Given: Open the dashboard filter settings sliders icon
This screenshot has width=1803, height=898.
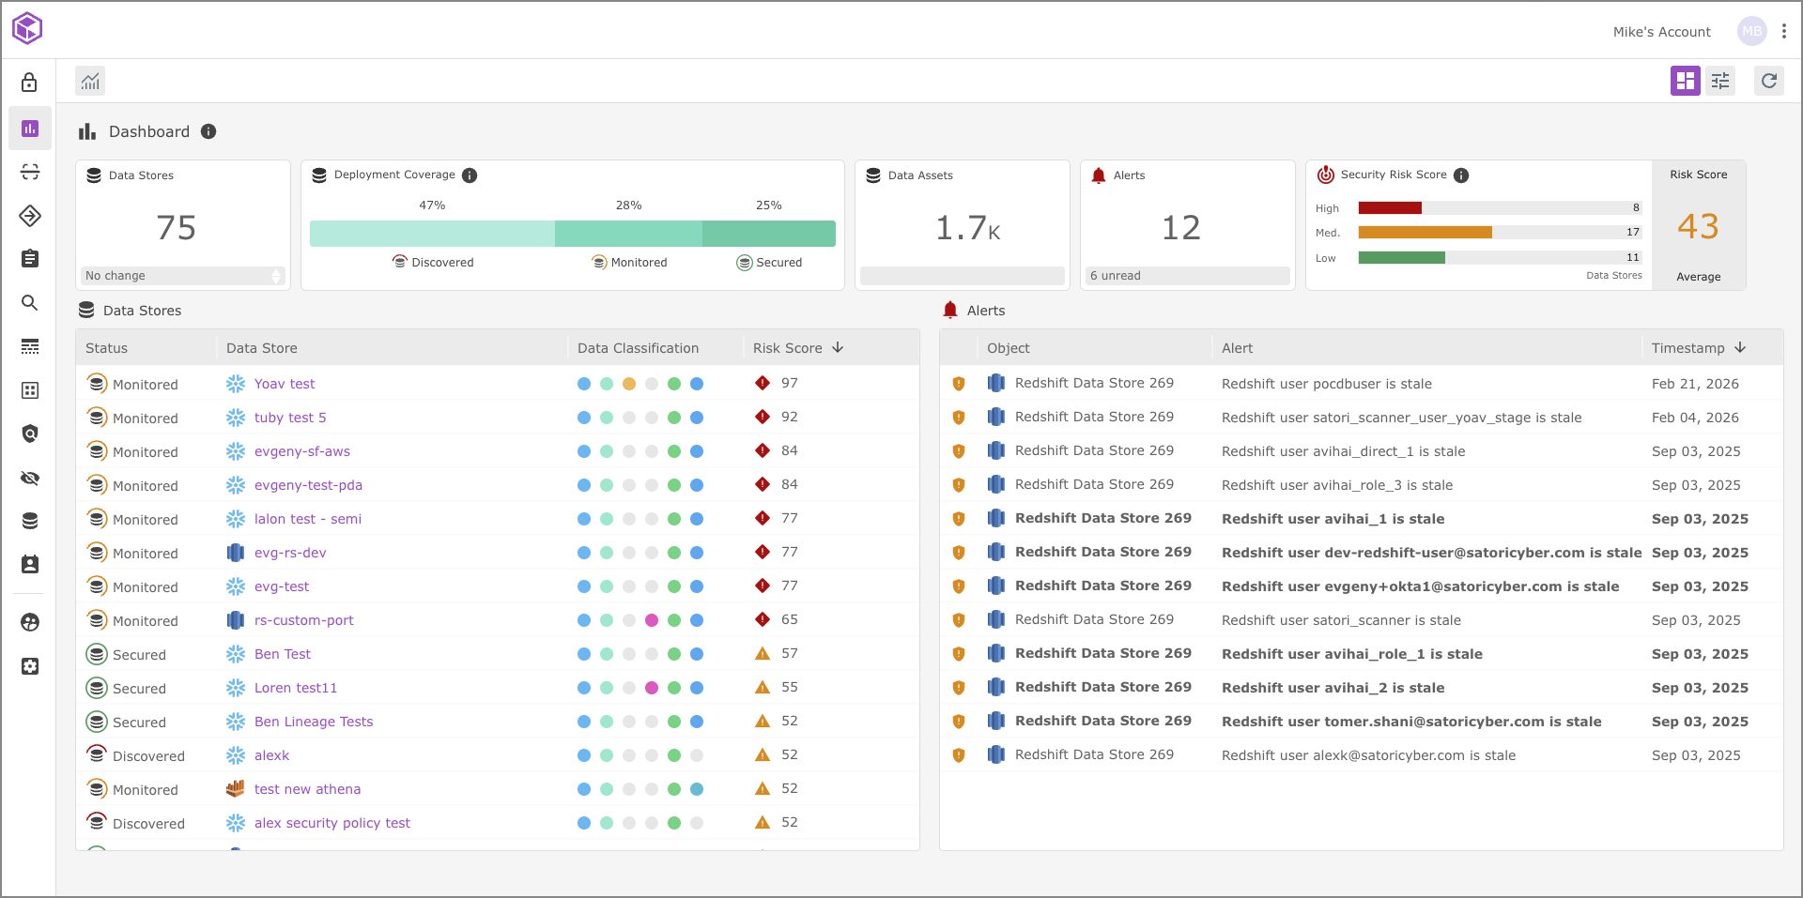Looking at the screenshot, I should point(1720,81).
